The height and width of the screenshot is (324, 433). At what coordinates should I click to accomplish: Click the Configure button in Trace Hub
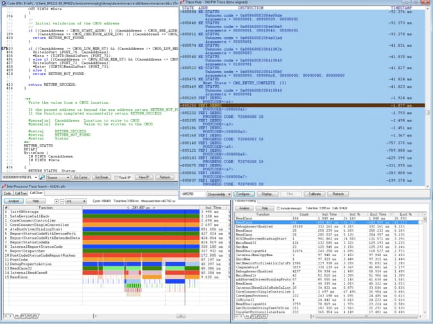click(244, 194)
